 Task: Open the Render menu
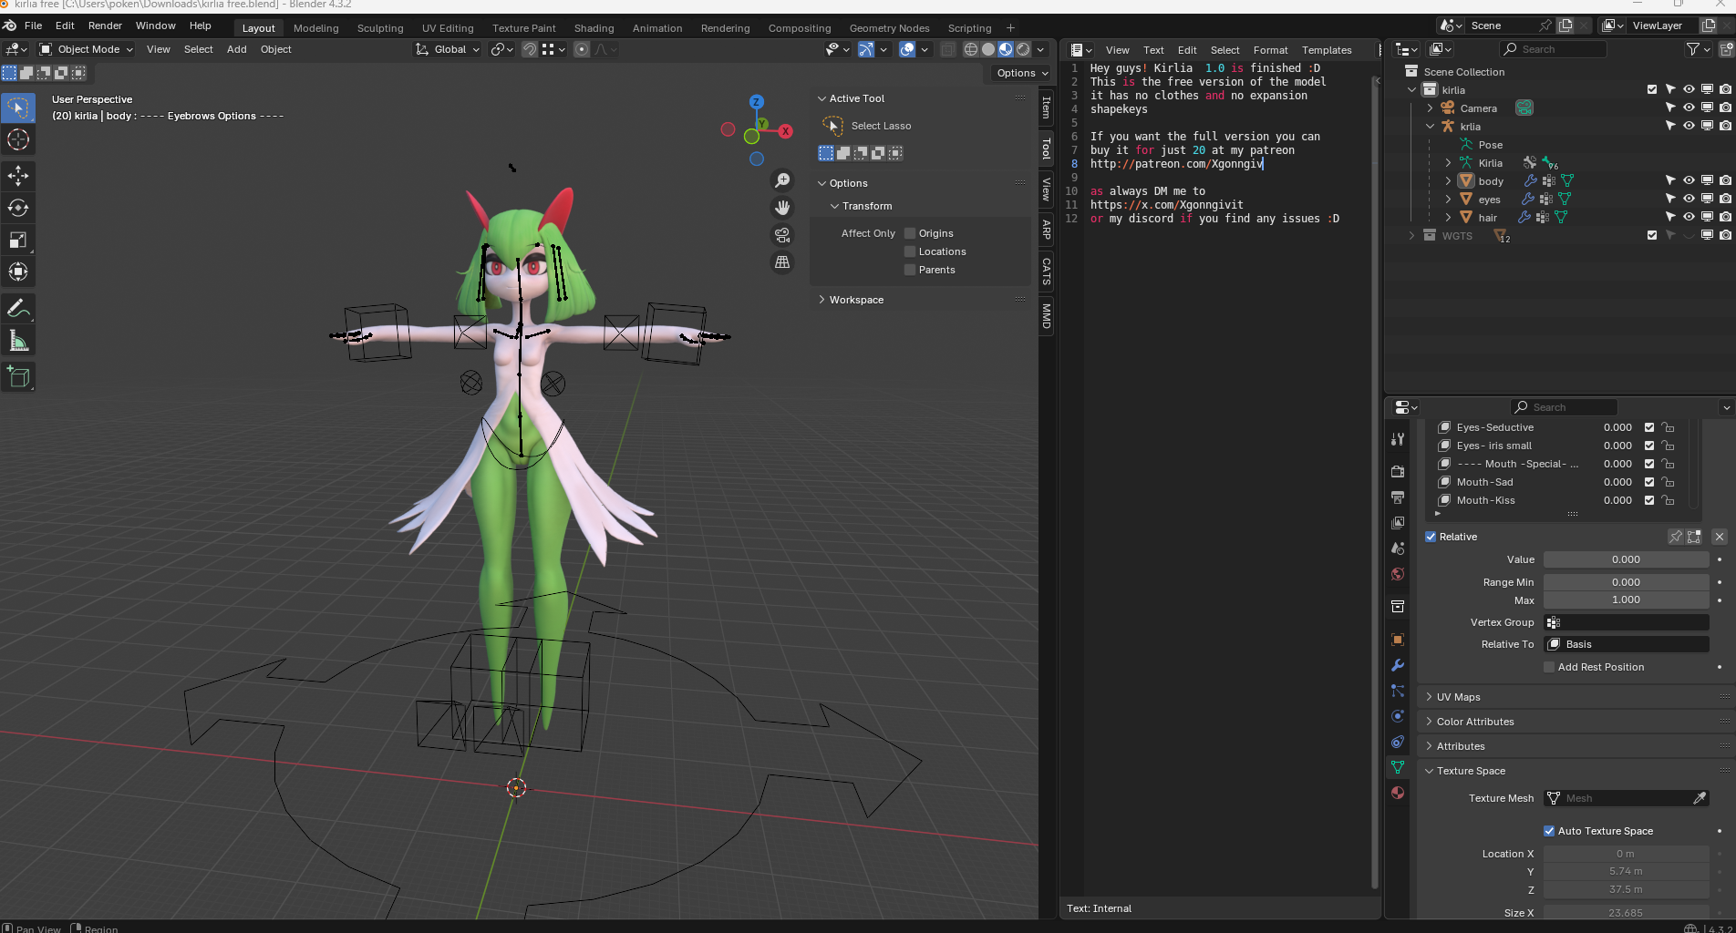(105, 26)
